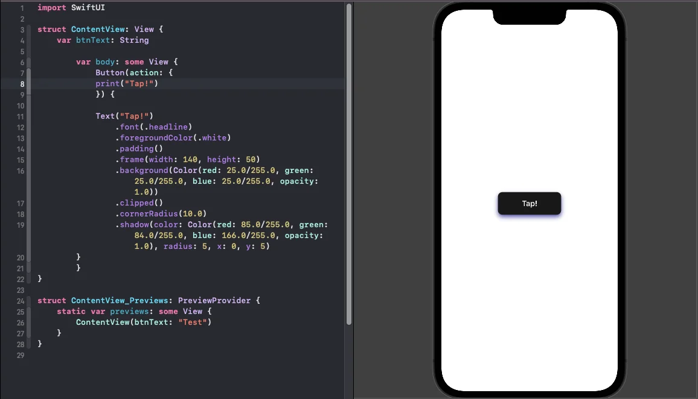This screenshot has width=698, height=399.
Task: Click the 'static' keyword on line 25
Action: coord(71,312)
